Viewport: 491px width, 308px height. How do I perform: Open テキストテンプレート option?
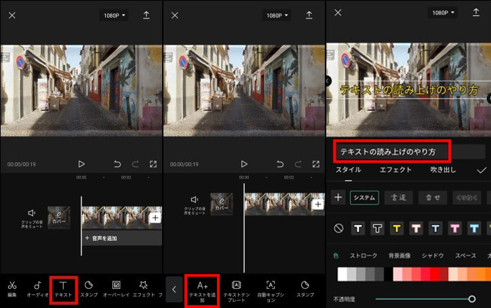coord(236,289)
